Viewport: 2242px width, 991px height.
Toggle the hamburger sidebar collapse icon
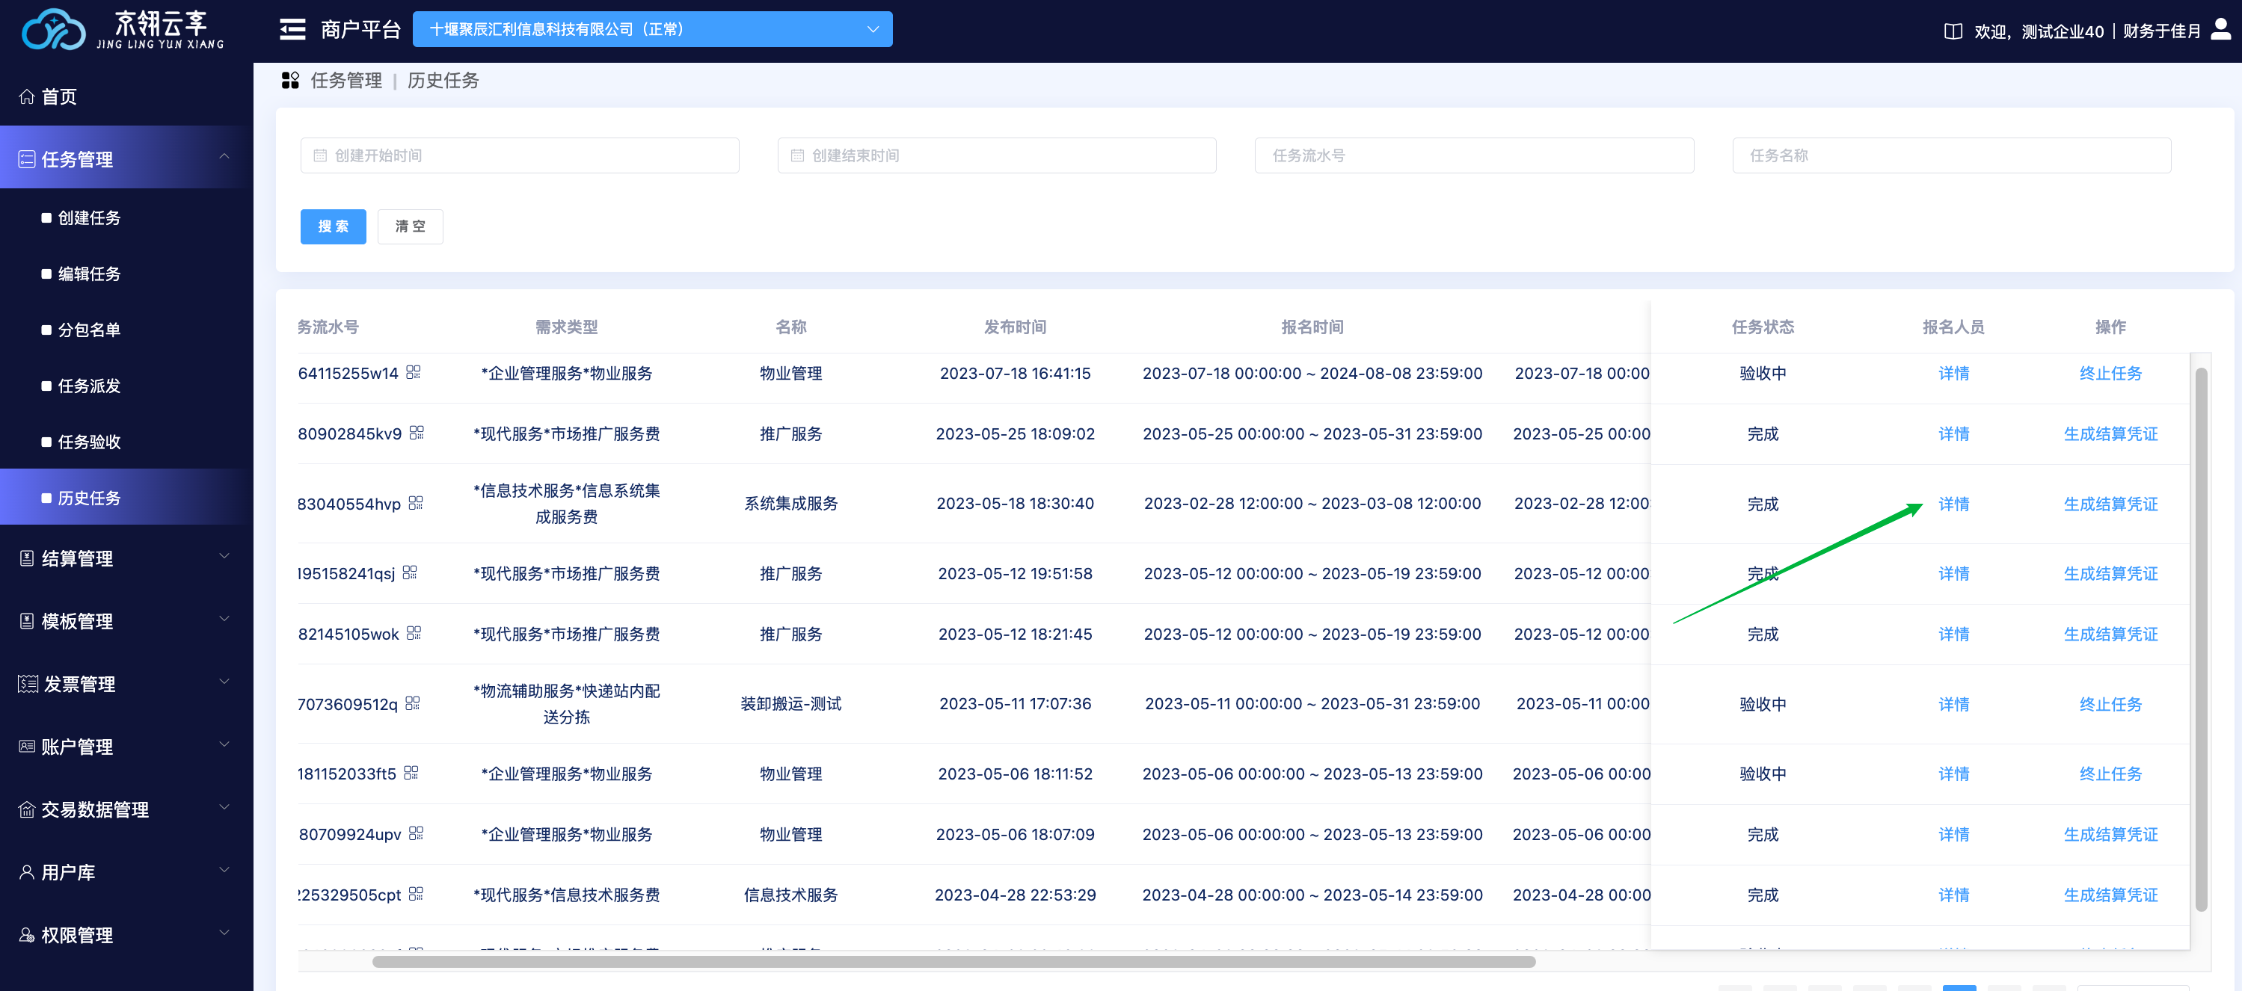pyautogui.click(x=292, y=30)
